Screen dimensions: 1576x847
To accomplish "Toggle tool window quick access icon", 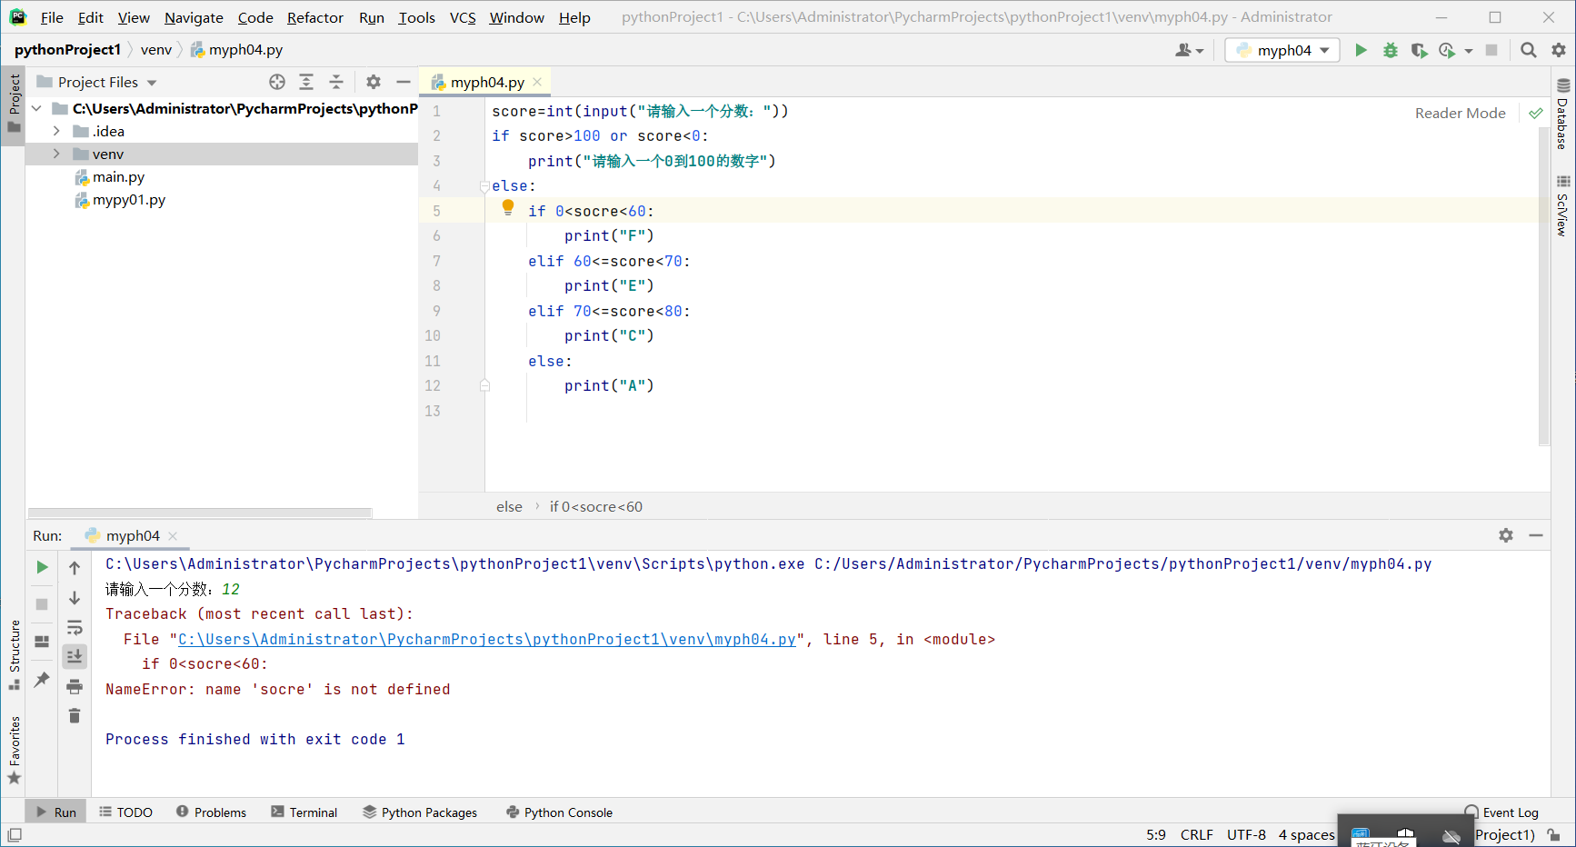I will (15, 834).
